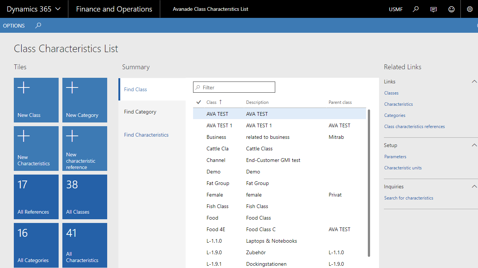The width and height of the screenshot is (478, 268).
Task: Click into the Filter input field
Action: pos(234,87)
